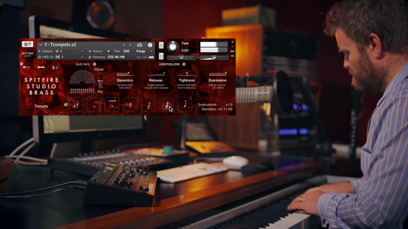Open the ostinatum music notes view
408x229 pixels.
click(x=55, y=67)
